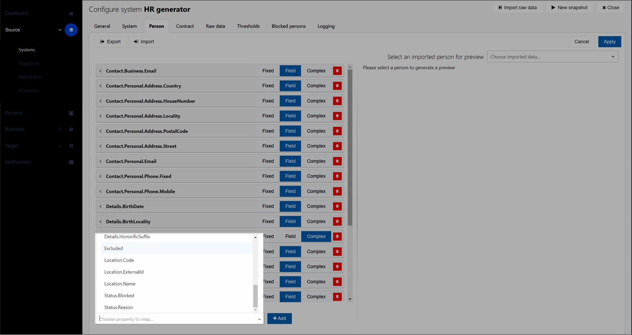This screenshot has height=335, width=632.
Task: Set Details.BirthDate mode to Fixed
Action: pos(268,206)
